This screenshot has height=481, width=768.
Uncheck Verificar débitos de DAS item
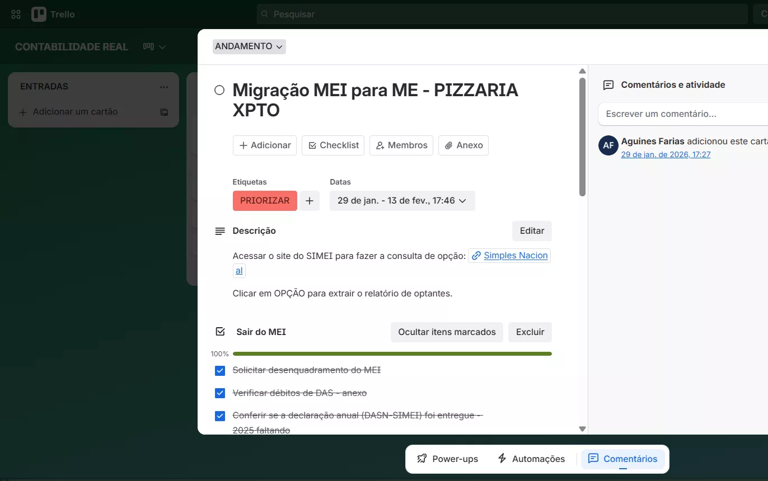click(220, 393)
